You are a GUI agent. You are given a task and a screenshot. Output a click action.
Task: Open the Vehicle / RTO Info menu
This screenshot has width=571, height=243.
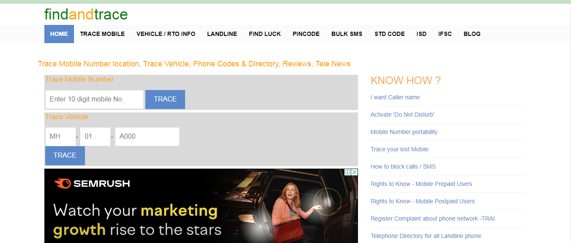pyautogui.click(x=166, y=34)
